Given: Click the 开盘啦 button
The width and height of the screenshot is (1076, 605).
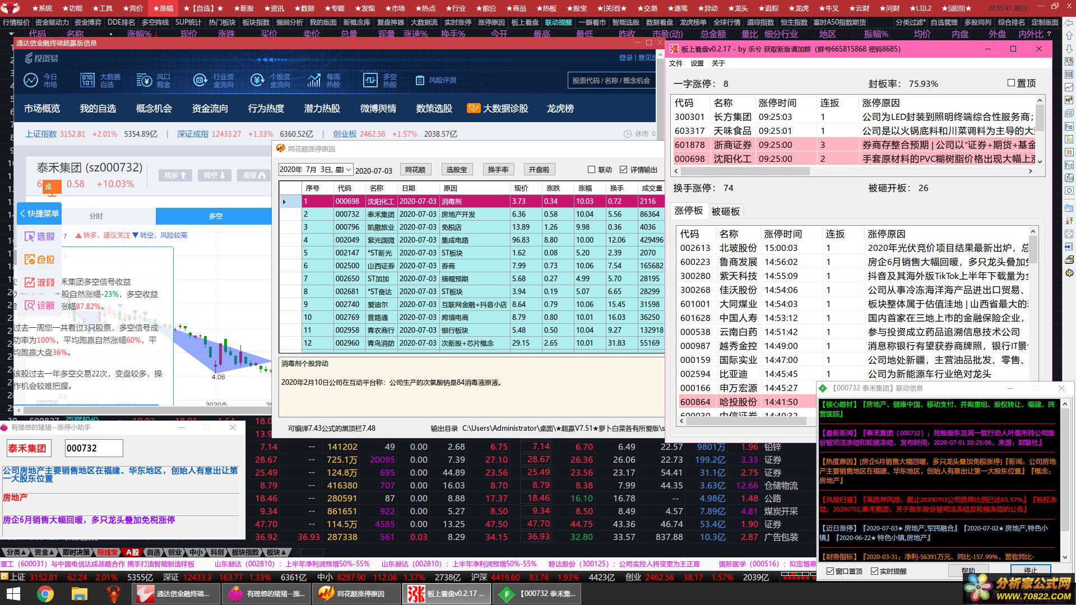Looking at the screenshot, I should pyautogui.click(x=539, y=170).
